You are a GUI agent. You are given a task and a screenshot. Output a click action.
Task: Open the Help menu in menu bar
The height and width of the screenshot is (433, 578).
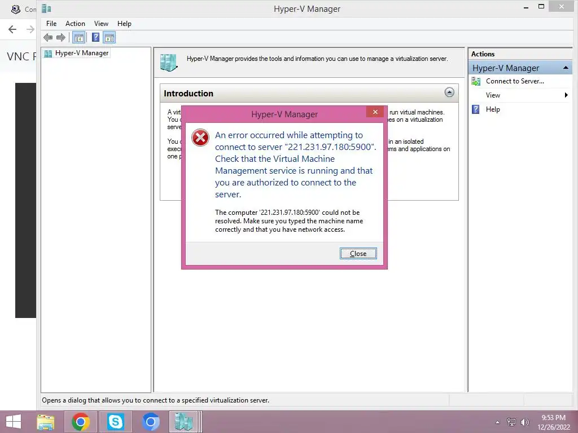124,24
